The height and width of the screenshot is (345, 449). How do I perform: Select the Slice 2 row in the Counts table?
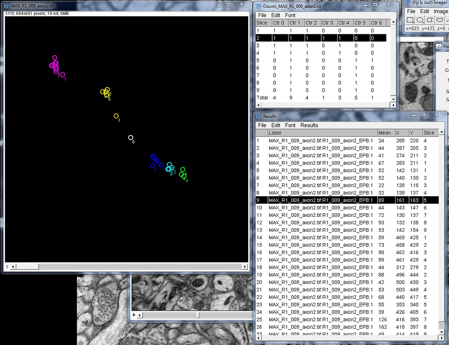(307, 38)
